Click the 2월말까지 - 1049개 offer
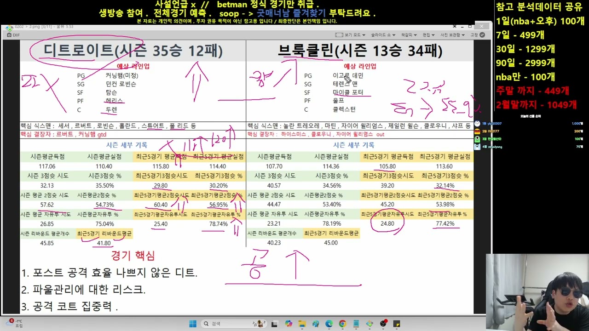The image size is (589, 331). 536,105
